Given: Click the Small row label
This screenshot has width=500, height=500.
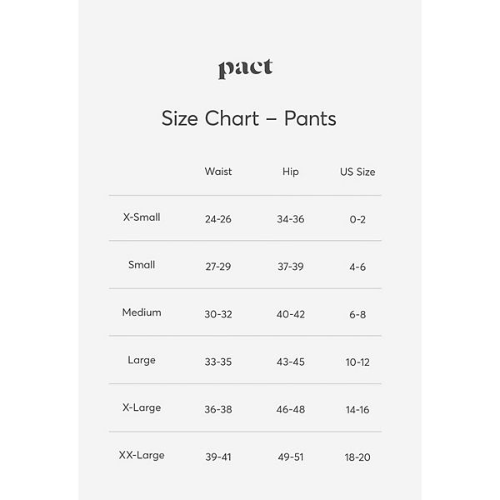Looking at the screenshot, I should pos(142,265).
